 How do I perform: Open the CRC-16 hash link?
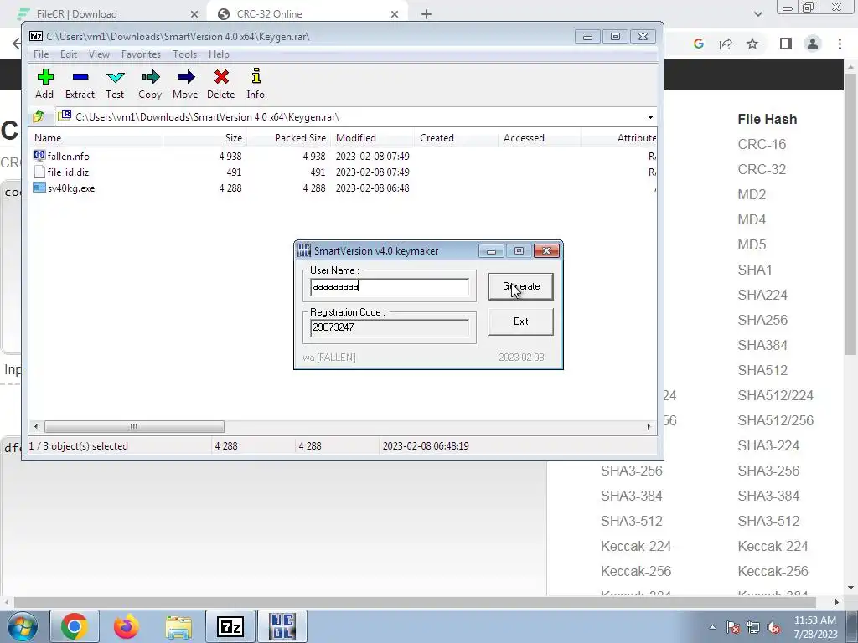point(762,144)
